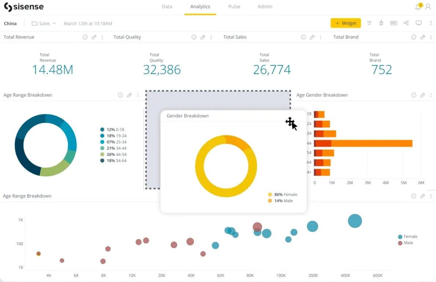Expand the Sales folder dropdown

tap(44, 23)
